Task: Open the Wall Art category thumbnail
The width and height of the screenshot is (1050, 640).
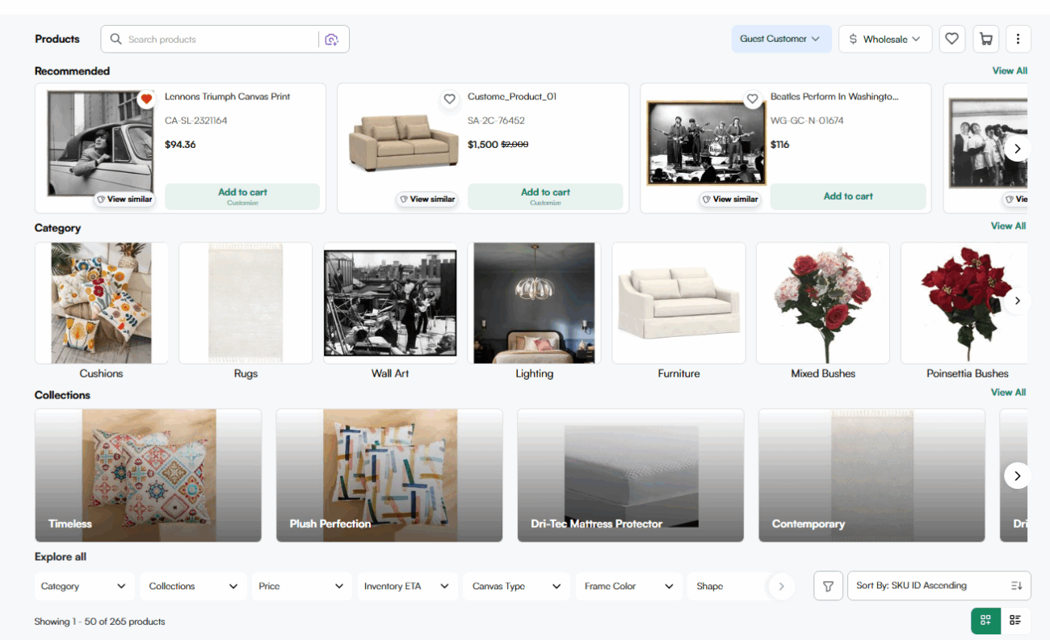Action: (390, 304)
